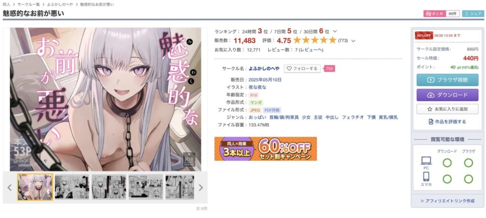Click 作品を評価する document icon link
This screenshot has height=218, width=486.
point(447,122)
